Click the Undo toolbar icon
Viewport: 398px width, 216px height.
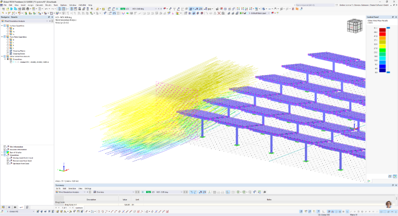[47, 9]
